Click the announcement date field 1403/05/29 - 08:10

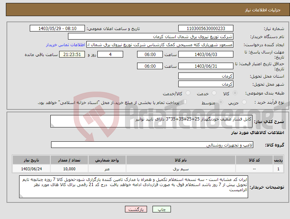[x=57, y=29]
